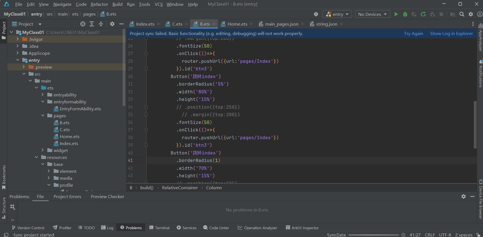Screen dimensions: 483x237
Task: Expand the entryability folder
Action: tap(43, 95)
